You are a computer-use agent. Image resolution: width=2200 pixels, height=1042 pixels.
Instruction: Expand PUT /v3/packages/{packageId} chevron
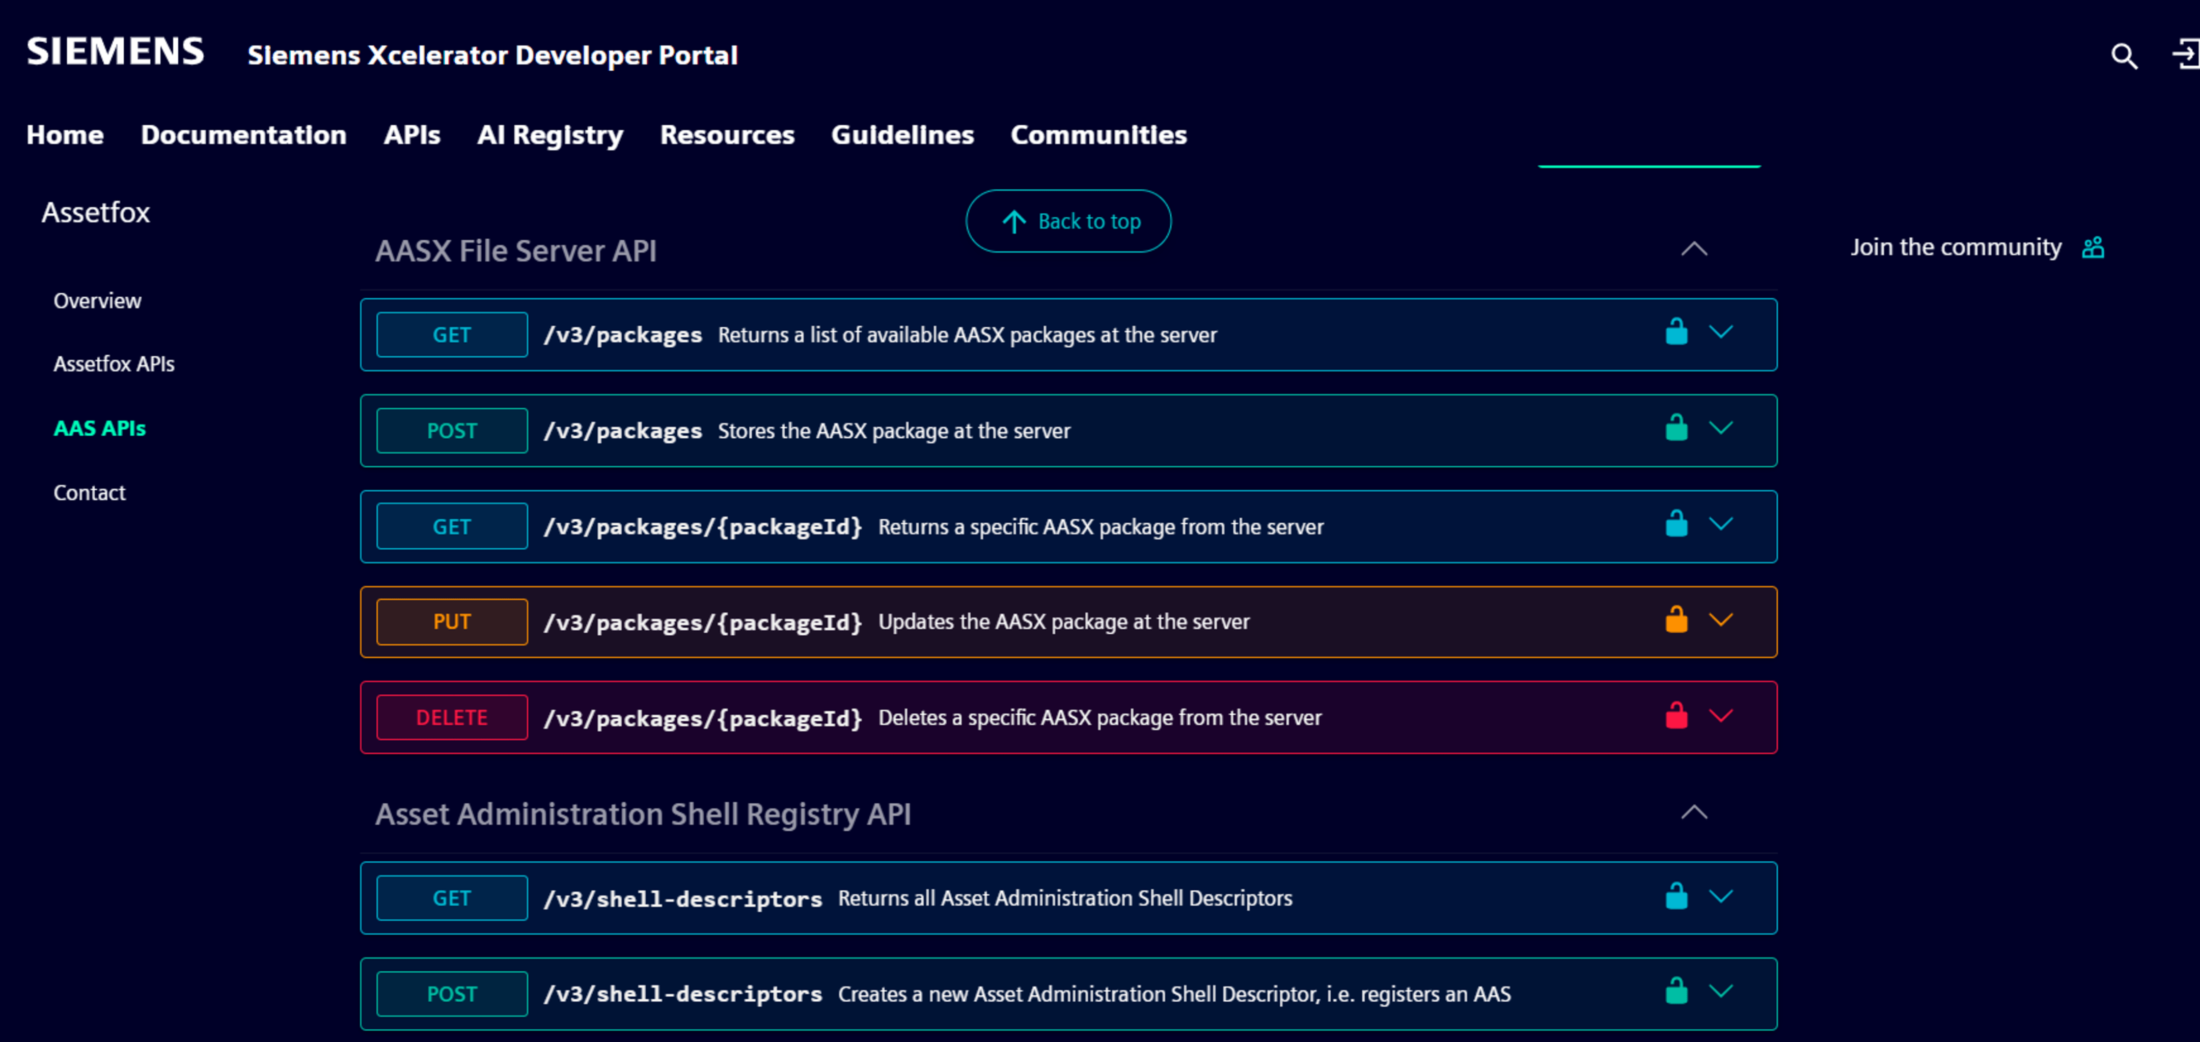1721,619
